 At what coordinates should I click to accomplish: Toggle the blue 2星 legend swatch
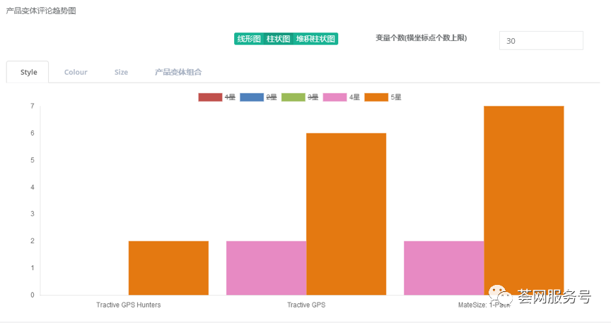click(252, 97)
